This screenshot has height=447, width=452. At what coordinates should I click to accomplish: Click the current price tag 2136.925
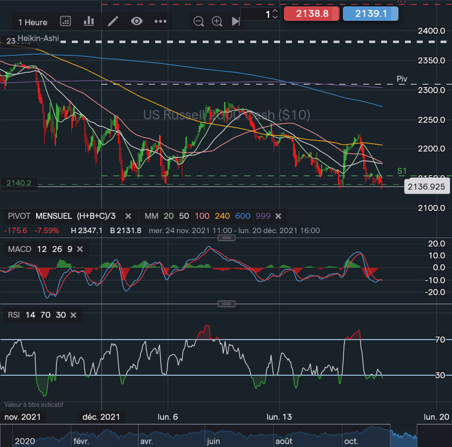click(427, 187)
